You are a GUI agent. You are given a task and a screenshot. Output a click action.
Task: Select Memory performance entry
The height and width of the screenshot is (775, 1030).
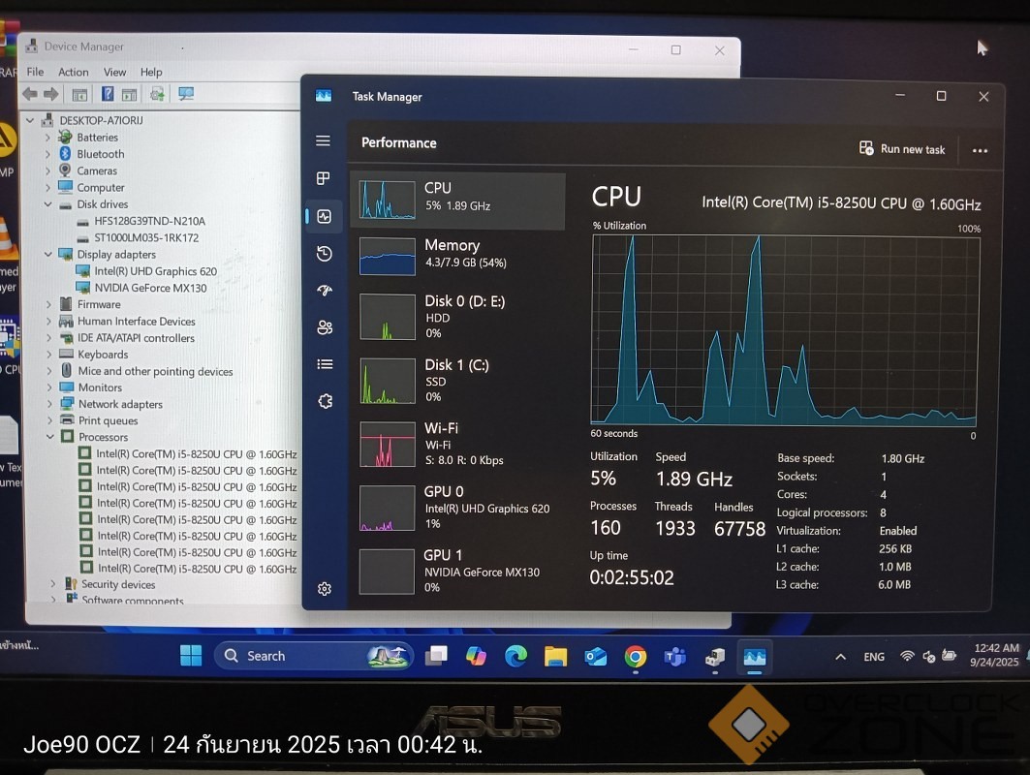[458, 256]
